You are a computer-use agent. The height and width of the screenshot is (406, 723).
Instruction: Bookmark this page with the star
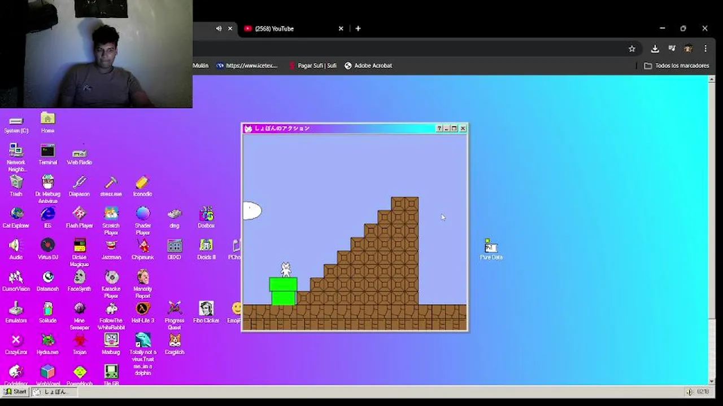pyautogui.click(x=632, y=48)
